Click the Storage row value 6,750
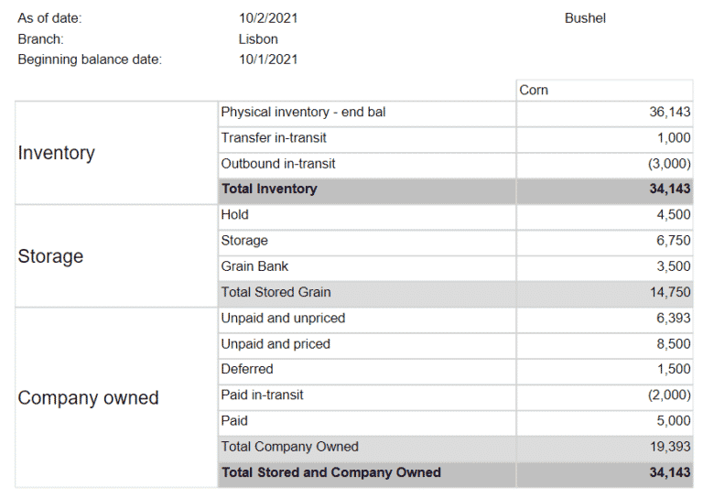Image resolution: width=703 pixels, height=498 pixels. [673, 241]
